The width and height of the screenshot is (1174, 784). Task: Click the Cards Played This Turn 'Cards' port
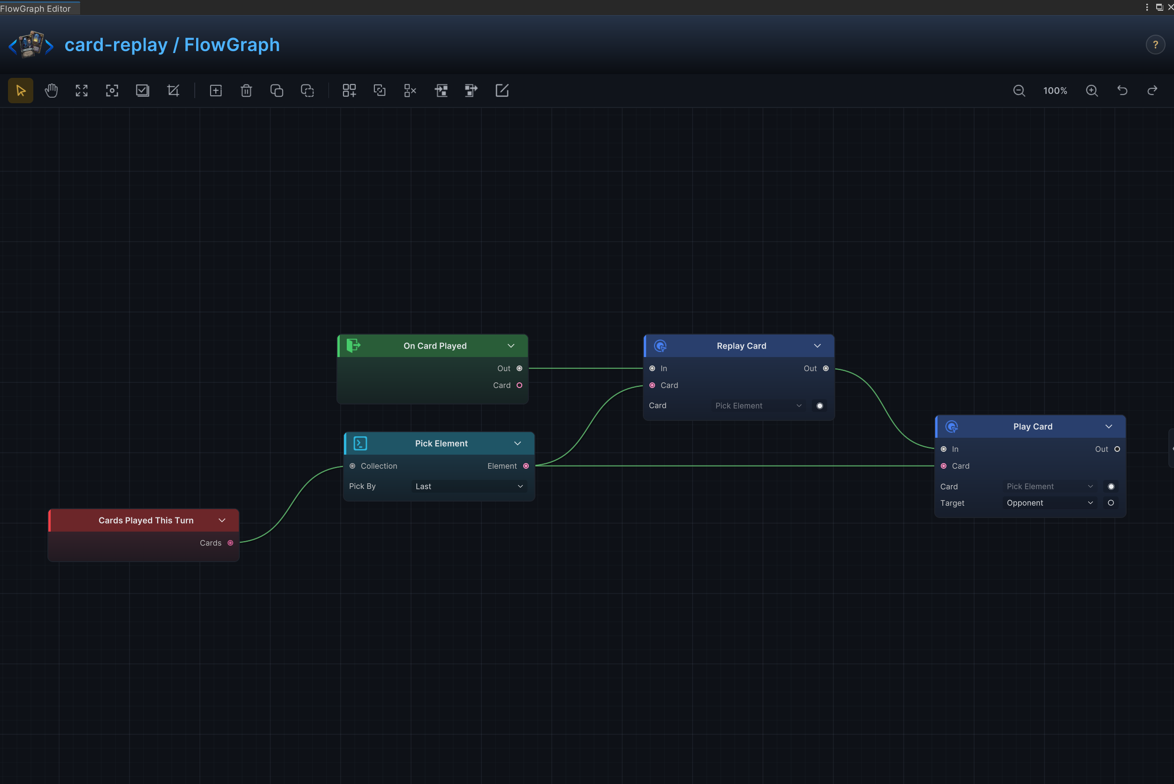pos(230,543)
